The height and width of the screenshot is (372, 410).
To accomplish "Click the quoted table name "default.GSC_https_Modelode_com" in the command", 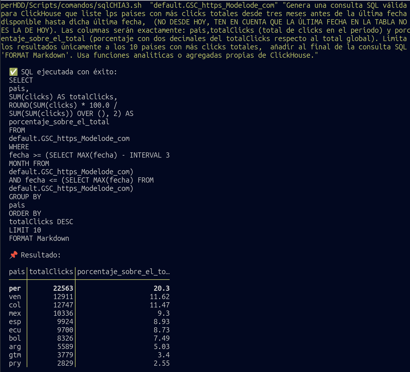I will coord(214,5).
